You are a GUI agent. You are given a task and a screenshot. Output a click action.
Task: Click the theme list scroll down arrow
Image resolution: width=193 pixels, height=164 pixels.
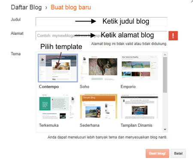tap(165, 129)
